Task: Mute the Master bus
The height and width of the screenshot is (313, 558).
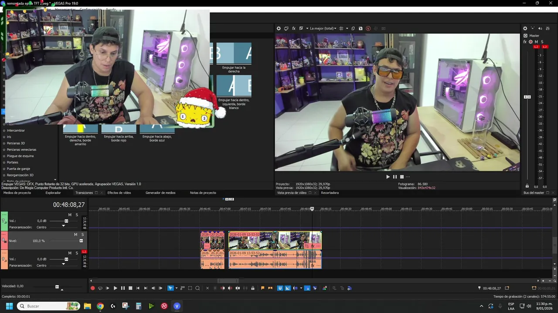Action: (537, 42)
